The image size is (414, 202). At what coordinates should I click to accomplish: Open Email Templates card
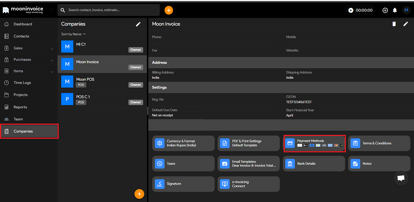249,164
